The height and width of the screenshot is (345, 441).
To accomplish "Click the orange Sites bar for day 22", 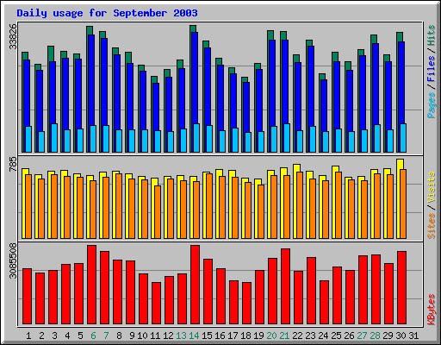I will [x=300, y=205].
